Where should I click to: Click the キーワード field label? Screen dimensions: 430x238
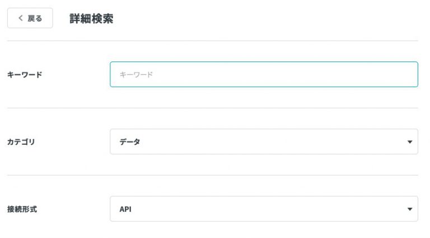tap(25, 75)
